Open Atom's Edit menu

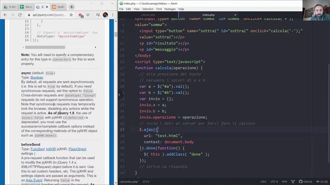[128, 9]
